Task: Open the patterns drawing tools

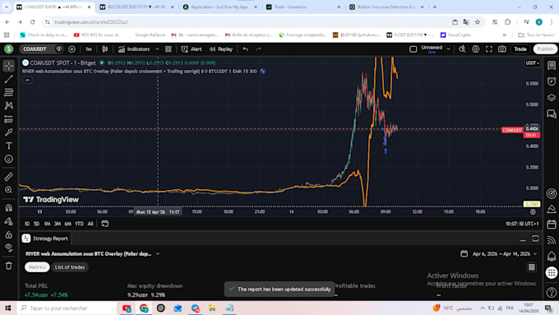Action: pyautogui.click(x=8, y=105)
